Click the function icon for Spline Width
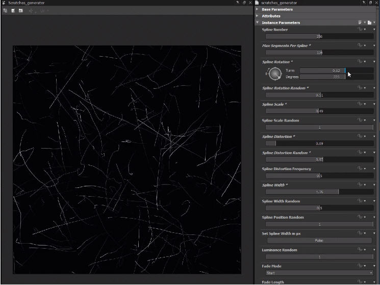 tap(360, 184)
